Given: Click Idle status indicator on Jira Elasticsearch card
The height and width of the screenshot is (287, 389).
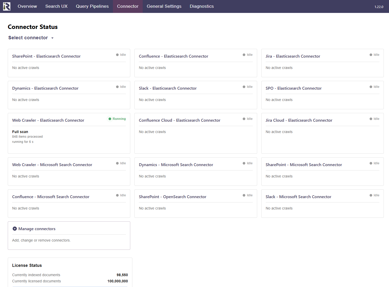Looking at the screenshot, I should click(375, 55).
